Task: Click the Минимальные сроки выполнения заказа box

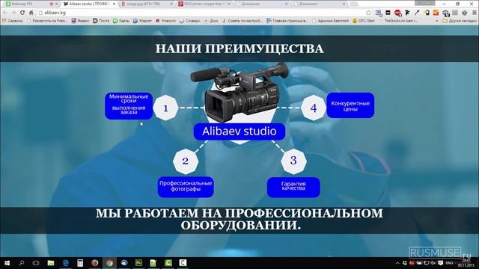Action: click(129, 106)
